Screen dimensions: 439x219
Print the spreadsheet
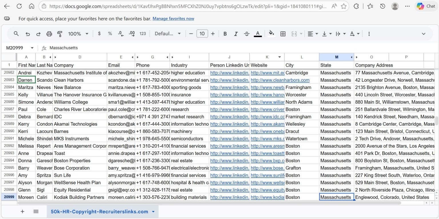tap(49, 34)
